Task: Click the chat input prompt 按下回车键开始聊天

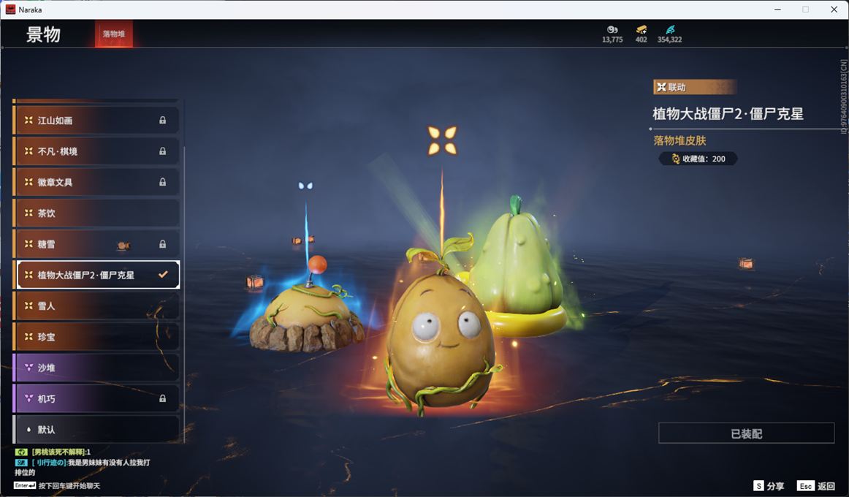Action: 69,485
